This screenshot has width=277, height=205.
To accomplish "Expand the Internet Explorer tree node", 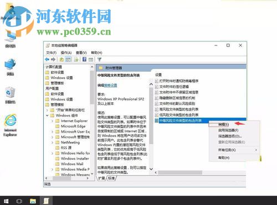I will pos(53,121).
